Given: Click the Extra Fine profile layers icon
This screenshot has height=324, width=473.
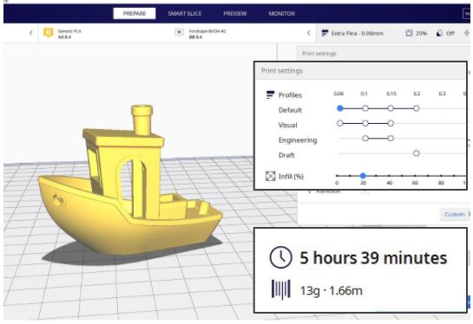Looking at the screenshot, I should click(x=325, y=33).
